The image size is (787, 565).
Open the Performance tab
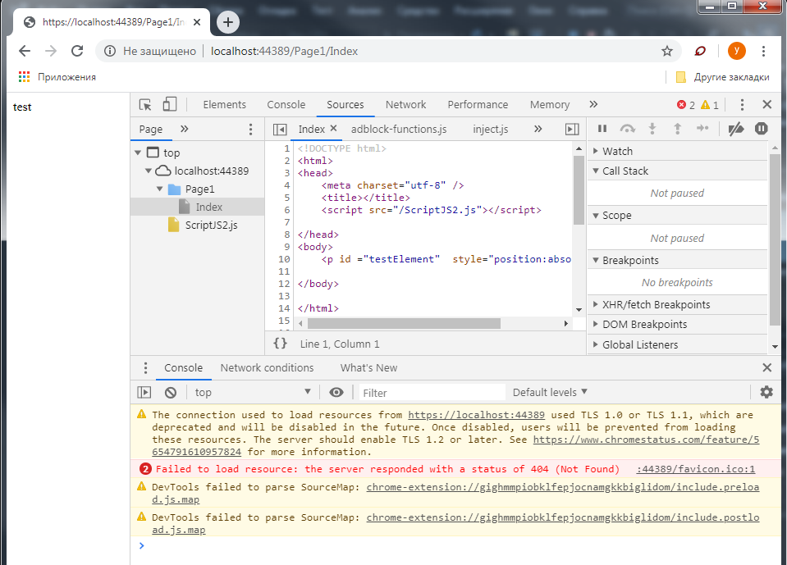[x=478, y=104]
